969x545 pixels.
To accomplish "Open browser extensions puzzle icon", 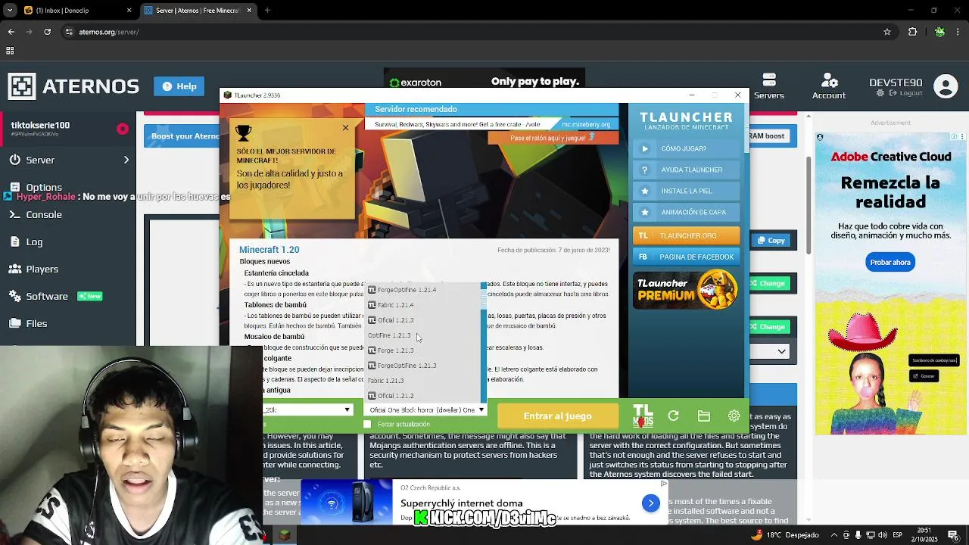I will (x=912, y=32).
